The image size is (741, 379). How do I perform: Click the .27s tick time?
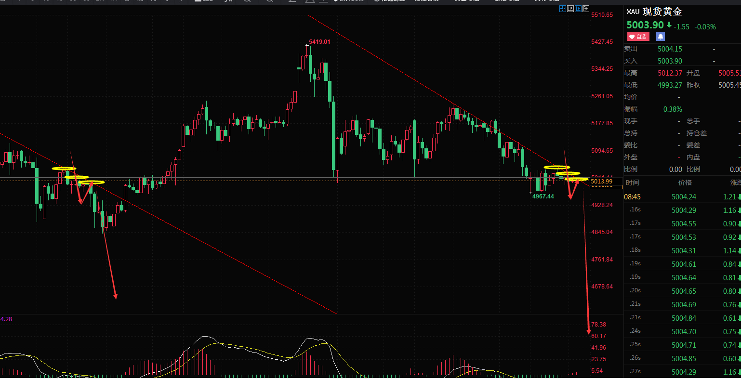(x=635, y=371)
